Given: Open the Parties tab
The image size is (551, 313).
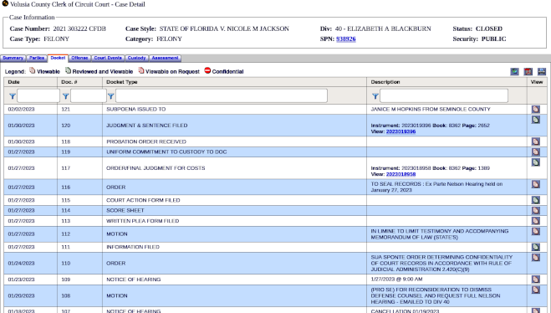Looking at the screenshot, I should (x=37, y=58).
